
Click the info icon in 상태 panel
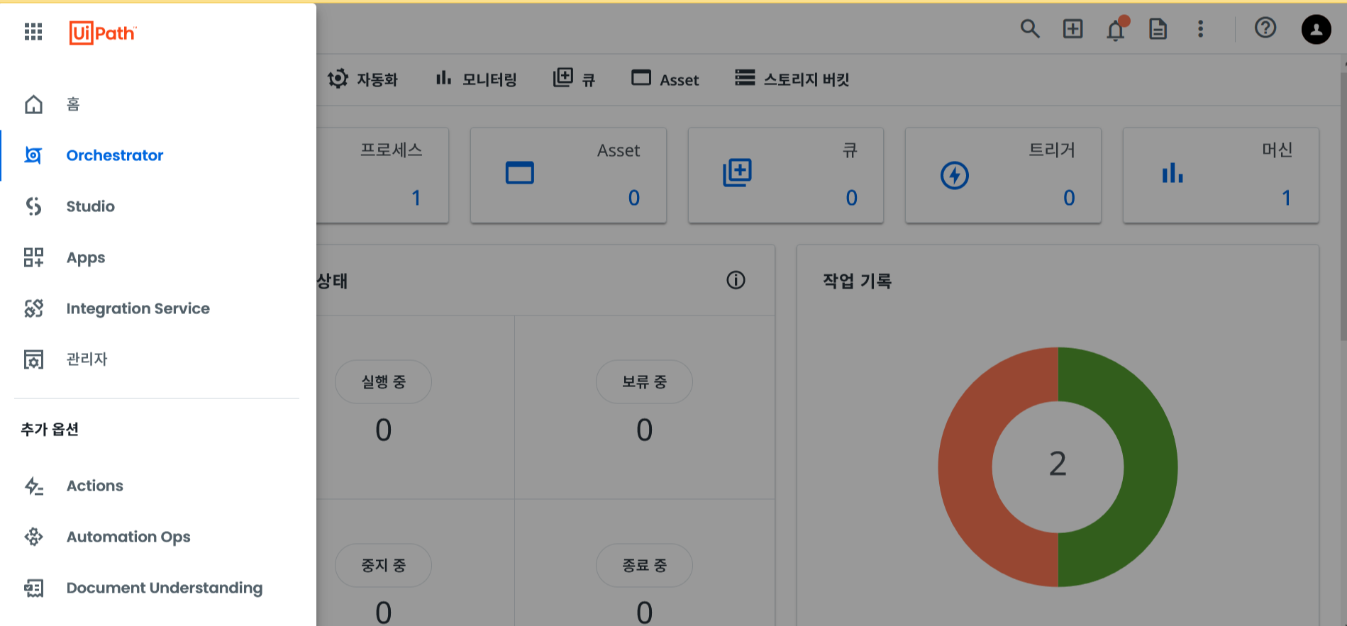(x=736, y=280)
